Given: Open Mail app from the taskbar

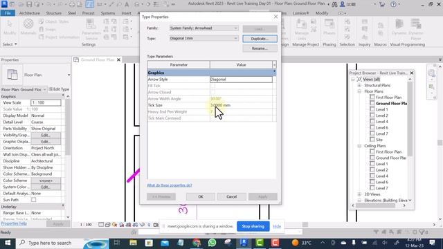Looking at the screenshot, I should (165, 243).
